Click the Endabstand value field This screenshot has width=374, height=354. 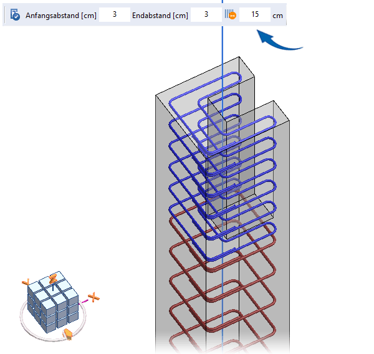pos(206,14)
